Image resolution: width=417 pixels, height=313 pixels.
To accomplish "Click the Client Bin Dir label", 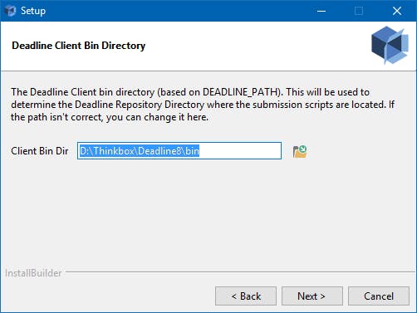I will [40, 151].
